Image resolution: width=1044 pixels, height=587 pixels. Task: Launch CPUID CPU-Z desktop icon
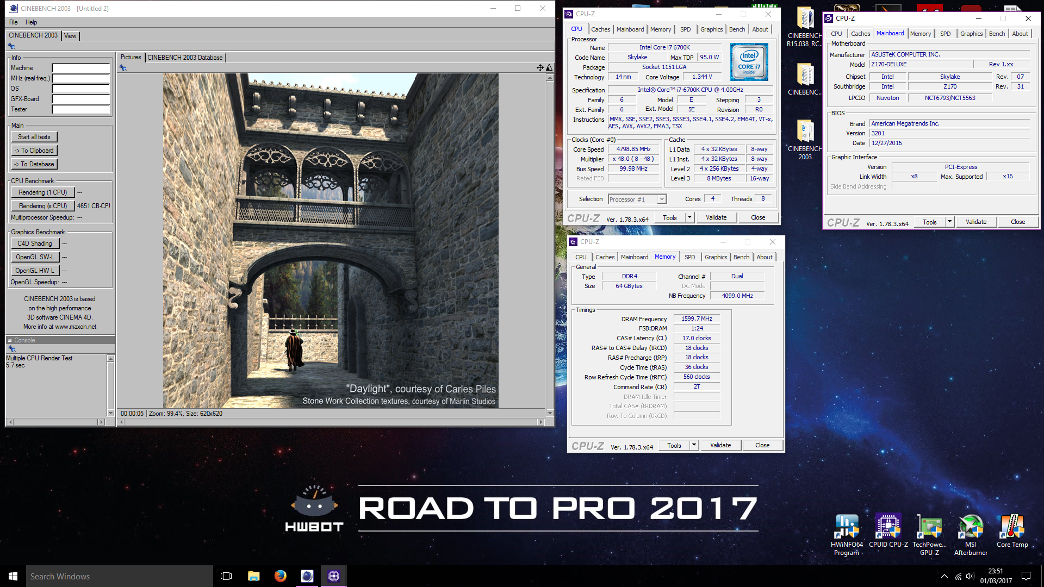888,531
